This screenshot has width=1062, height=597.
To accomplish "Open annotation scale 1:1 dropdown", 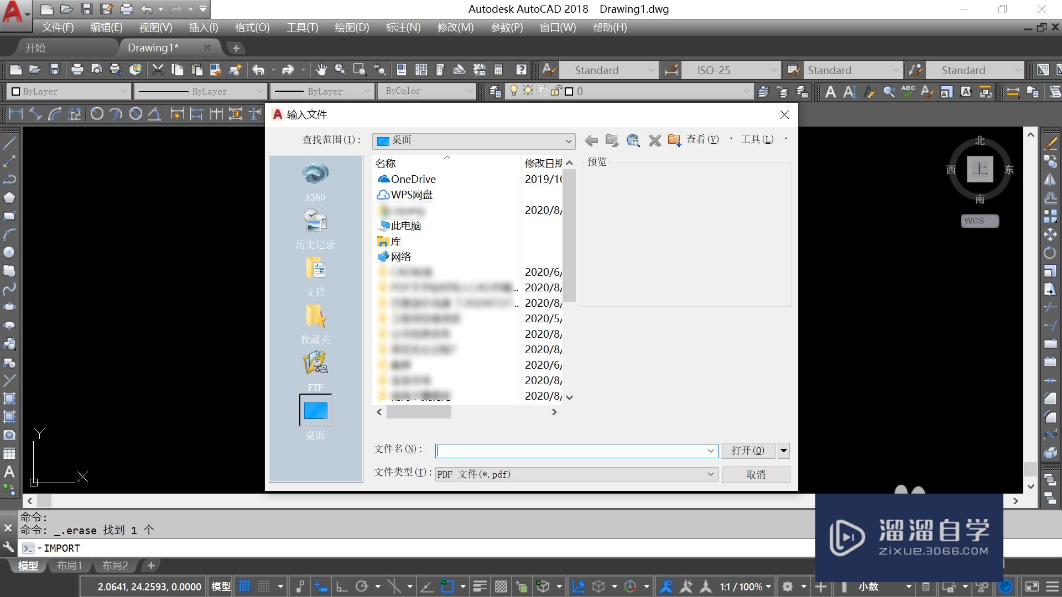I will tap(745, 586).
